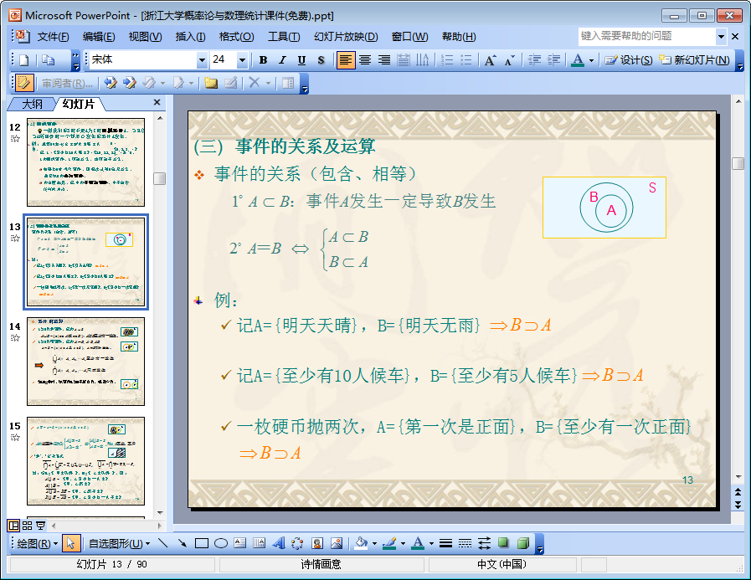Open 自选图形(U) autoshapes menu
This screenshot has width=751, height=580.
(x=119, y=544)
